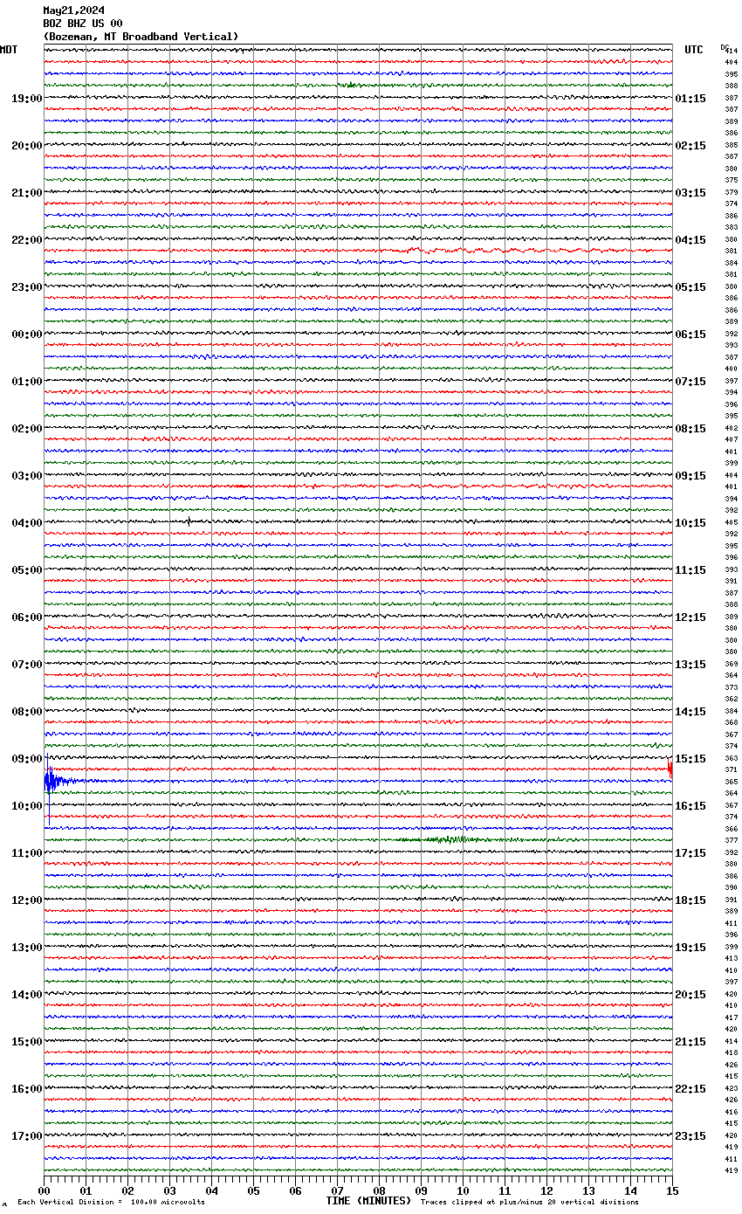Click the UTC timezone label
742x1214 pixels.
[693, 50]
